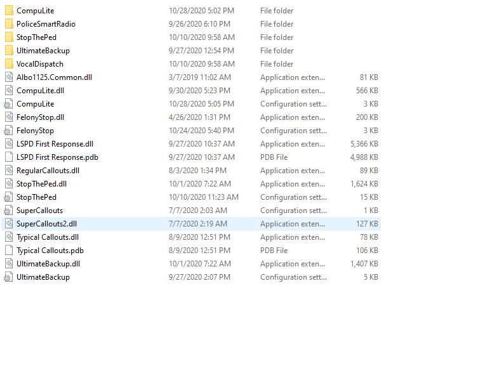
Task: Click the 200 KB size value
Action: click(367, 117)
